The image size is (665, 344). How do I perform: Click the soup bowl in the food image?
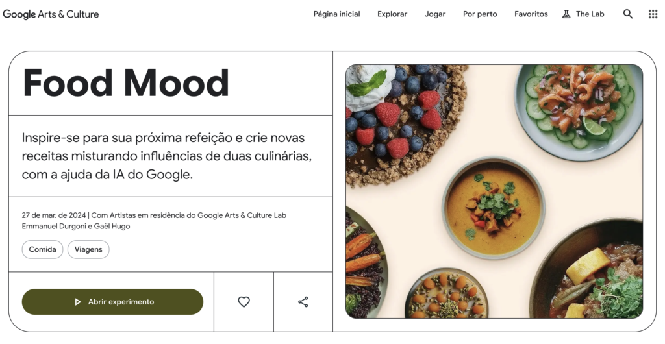point(494,208)
